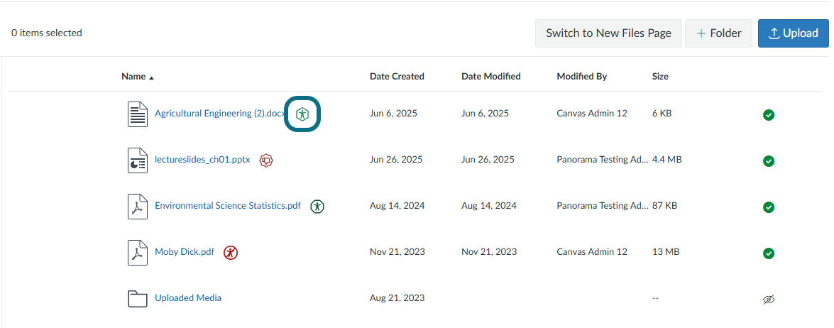Image resolution: width=834 pixels, height=328 pixels.
Task: Open the Uploaded Media folder link
Action: [x=188, y=297]
